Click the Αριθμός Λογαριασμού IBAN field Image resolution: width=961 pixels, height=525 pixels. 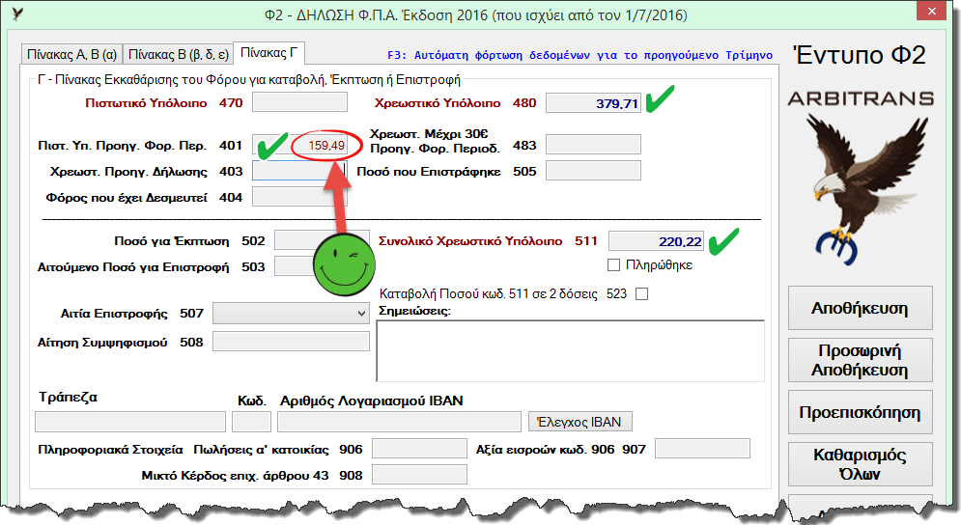point(400,422)
